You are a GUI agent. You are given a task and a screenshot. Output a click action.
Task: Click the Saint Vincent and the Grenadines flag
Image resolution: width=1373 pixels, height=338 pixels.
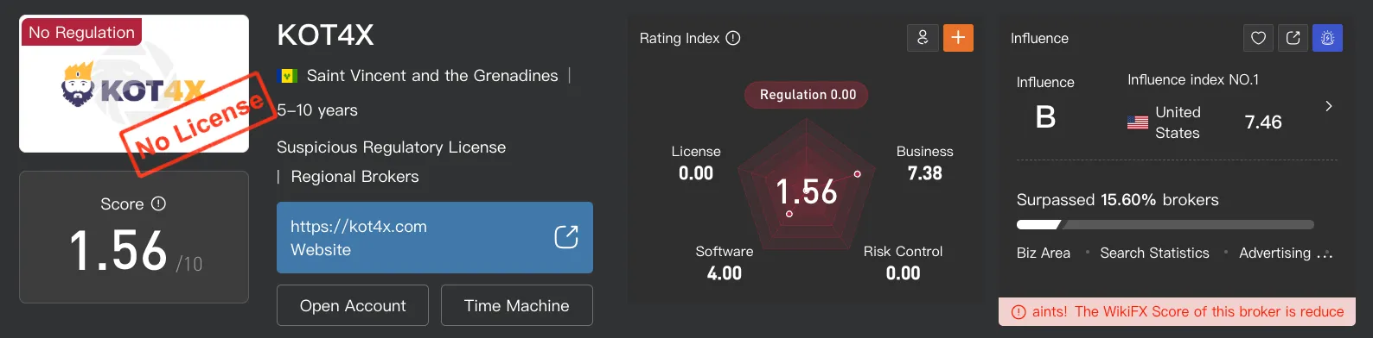pyautogui.click(x=288, y=76)
